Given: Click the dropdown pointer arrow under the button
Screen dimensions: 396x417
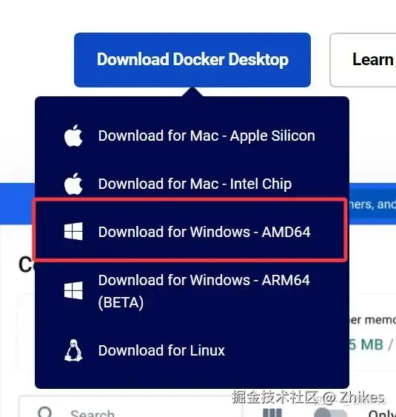Looking at the screenshot, I should click(x=192, y=92).
